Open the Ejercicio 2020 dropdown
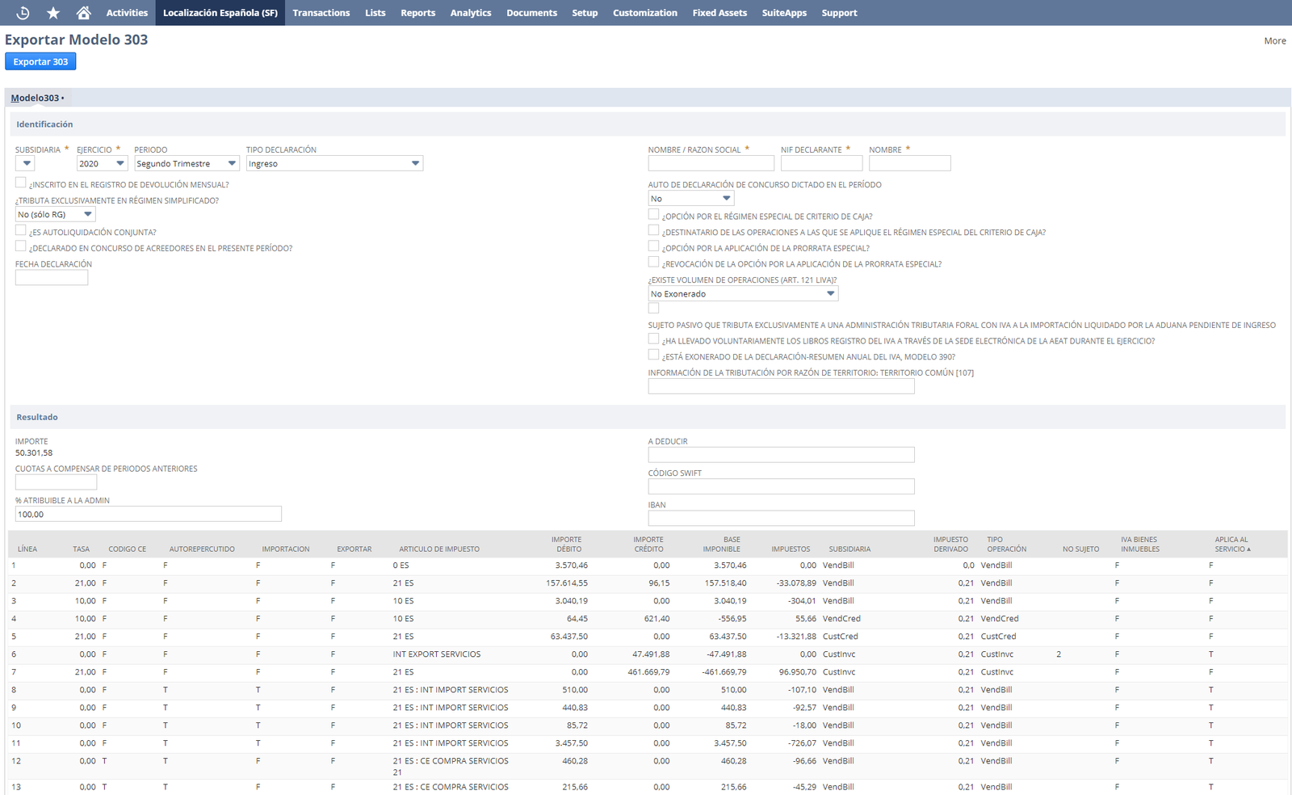This screenshot has width=1292, height=795. tap(102, 163)
